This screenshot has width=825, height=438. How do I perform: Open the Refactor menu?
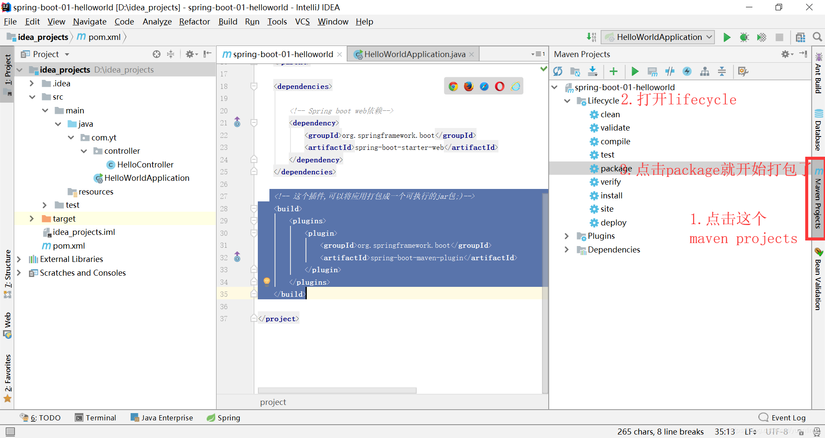194,21
